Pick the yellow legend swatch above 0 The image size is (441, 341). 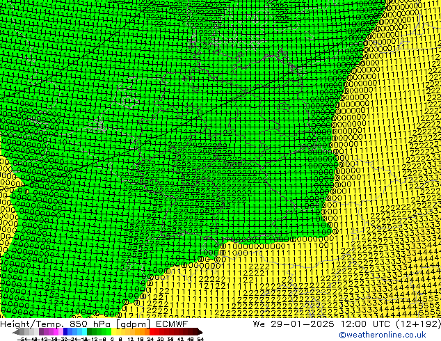coord(113,332)
